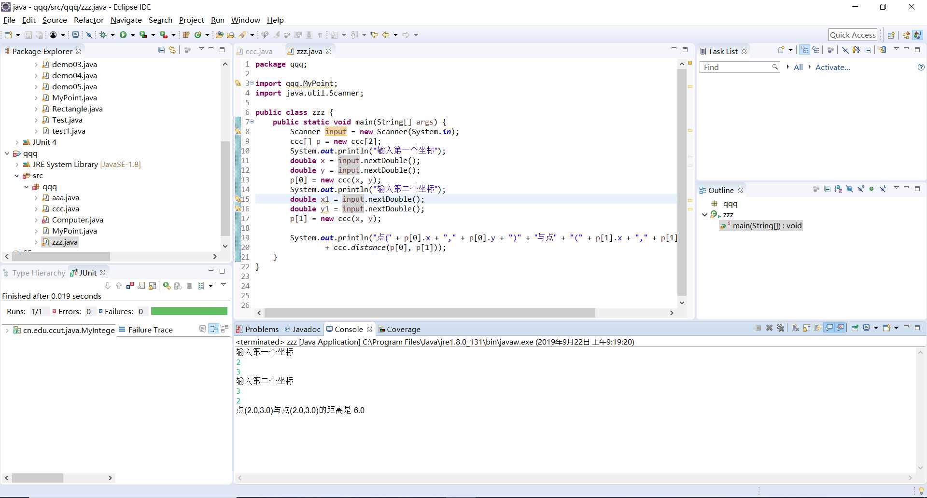Screen dimensions: 927x498
Task: Click Save All toolbar icon
Action: coord(40,35)
